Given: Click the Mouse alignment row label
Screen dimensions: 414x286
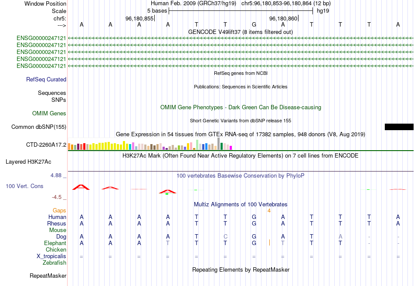Looking at the screenshot, I should coord(58,230).
